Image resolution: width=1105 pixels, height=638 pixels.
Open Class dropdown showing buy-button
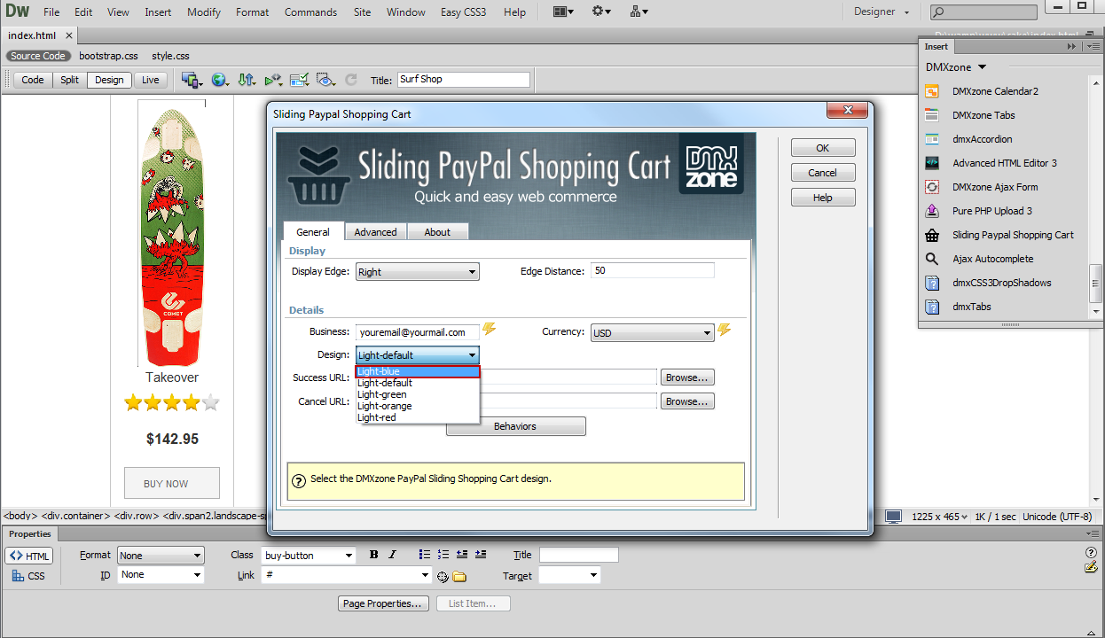click(x=309, y=556)
